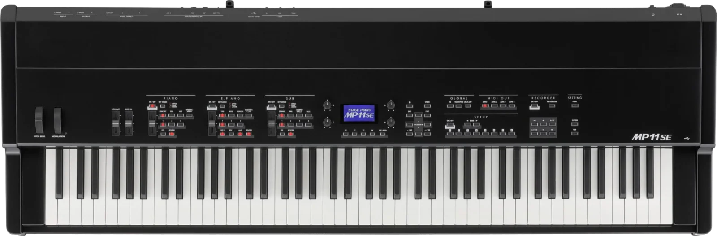
Task: Click the PITCH BEND wheel
Action: pos(38,120)
